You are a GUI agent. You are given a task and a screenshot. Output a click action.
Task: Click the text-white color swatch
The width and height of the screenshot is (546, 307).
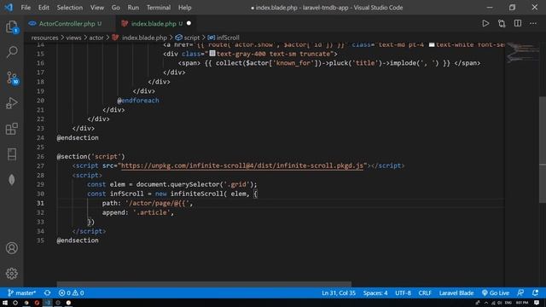(x=432, y=44)
